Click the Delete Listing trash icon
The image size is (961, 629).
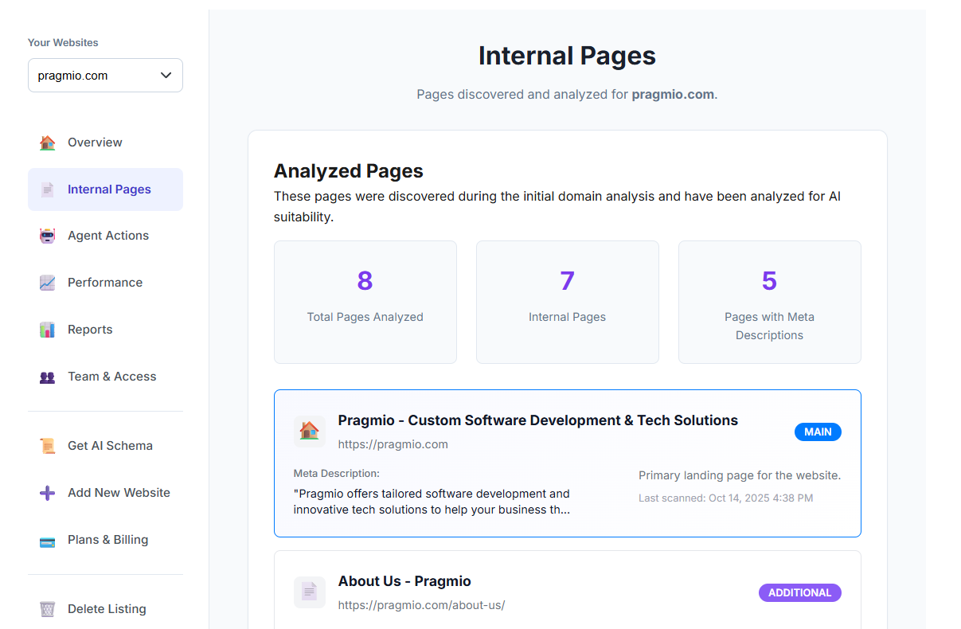click(48, 609)
